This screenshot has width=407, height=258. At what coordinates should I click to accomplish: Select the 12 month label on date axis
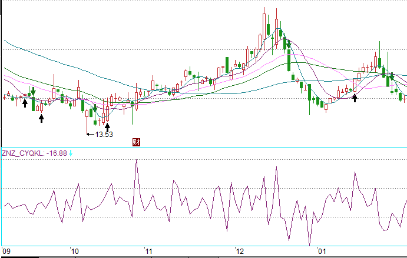240,252
